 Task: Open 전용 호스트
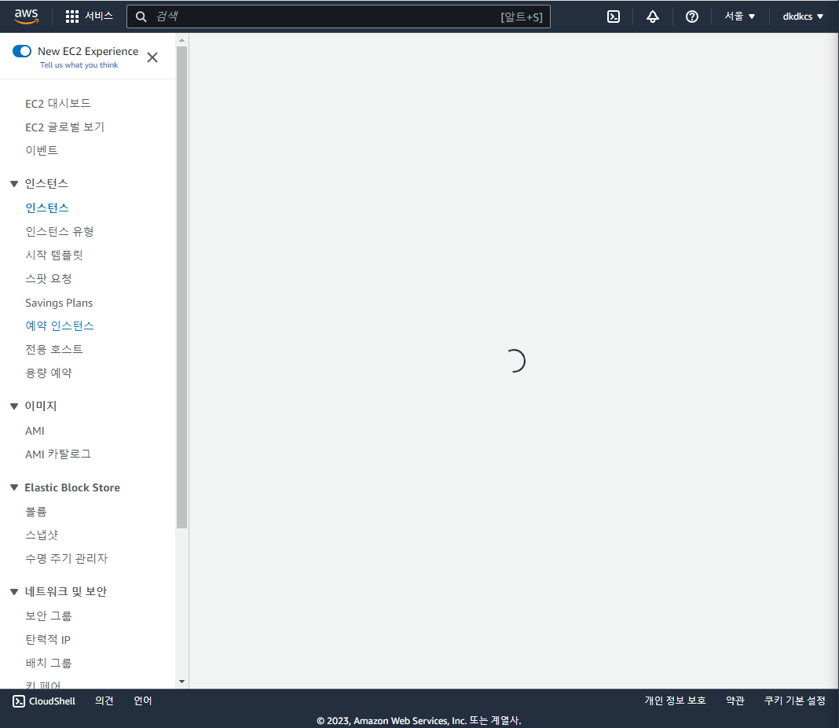54,349
